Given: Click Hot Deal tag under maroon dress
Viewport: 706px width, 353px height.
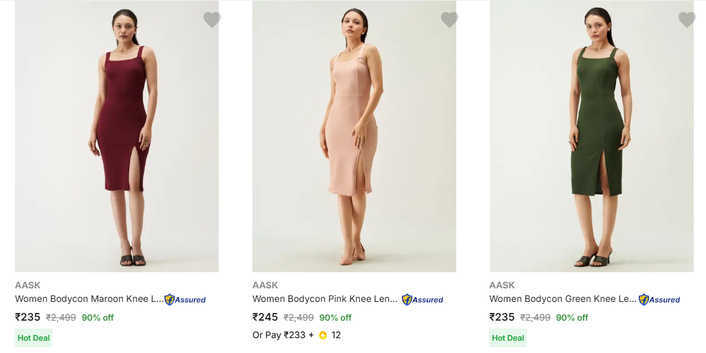Looking at the screenshot, I should (34, 337).
